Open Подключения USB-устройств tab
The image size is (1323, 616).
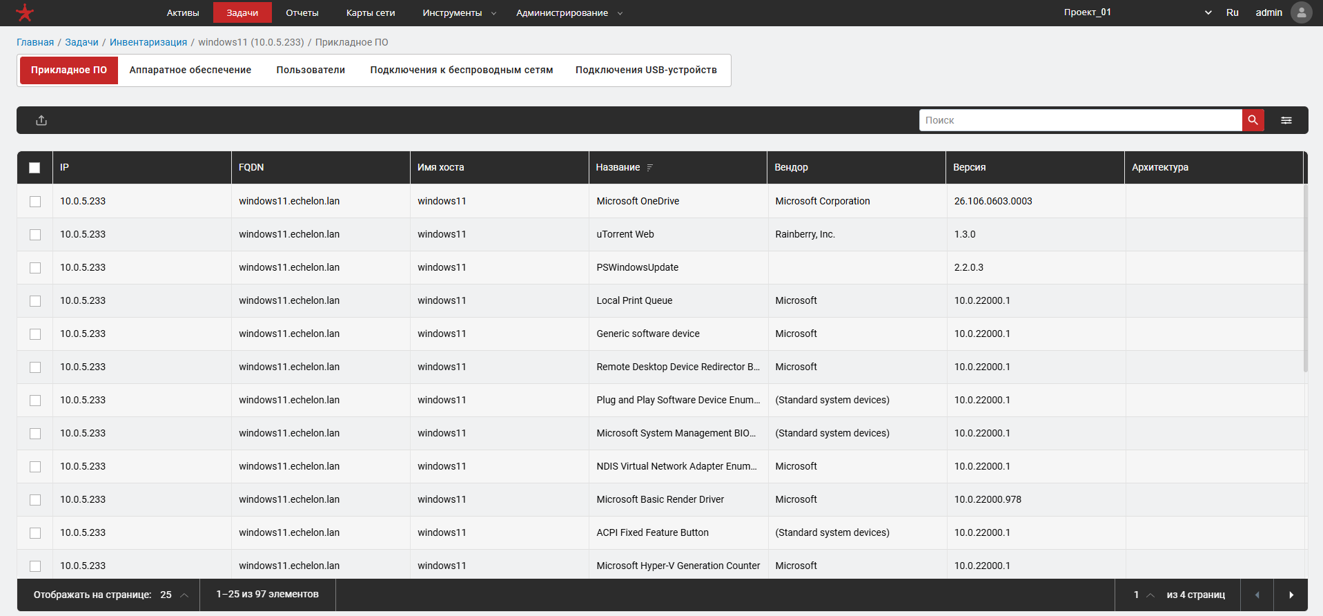(x=646, y=70)
